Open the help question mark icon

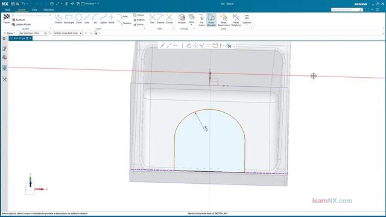[x=377, y=10]
